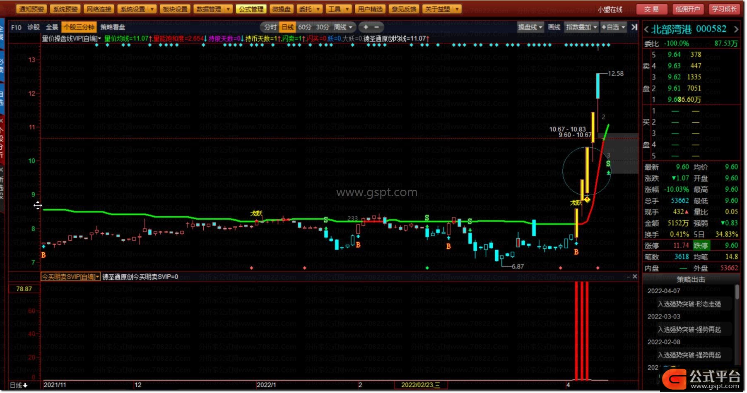Click the B buy marker below April breakout
Image resolution: width=747 pixels, height=393 pixels.
tap(576, 252)
